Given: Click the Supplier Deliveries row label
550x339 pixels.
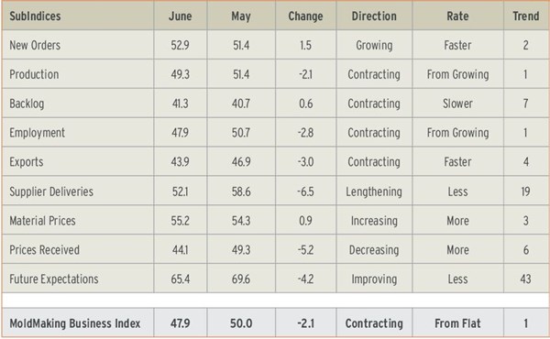Looking at the screenshot, I should pyautogui.click(x=51, y=191).
